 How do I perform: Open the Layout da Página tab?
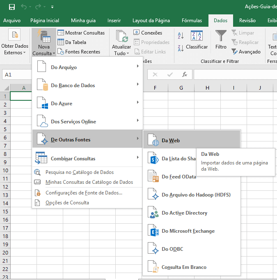pyautogui.click(x=151, y=21)
